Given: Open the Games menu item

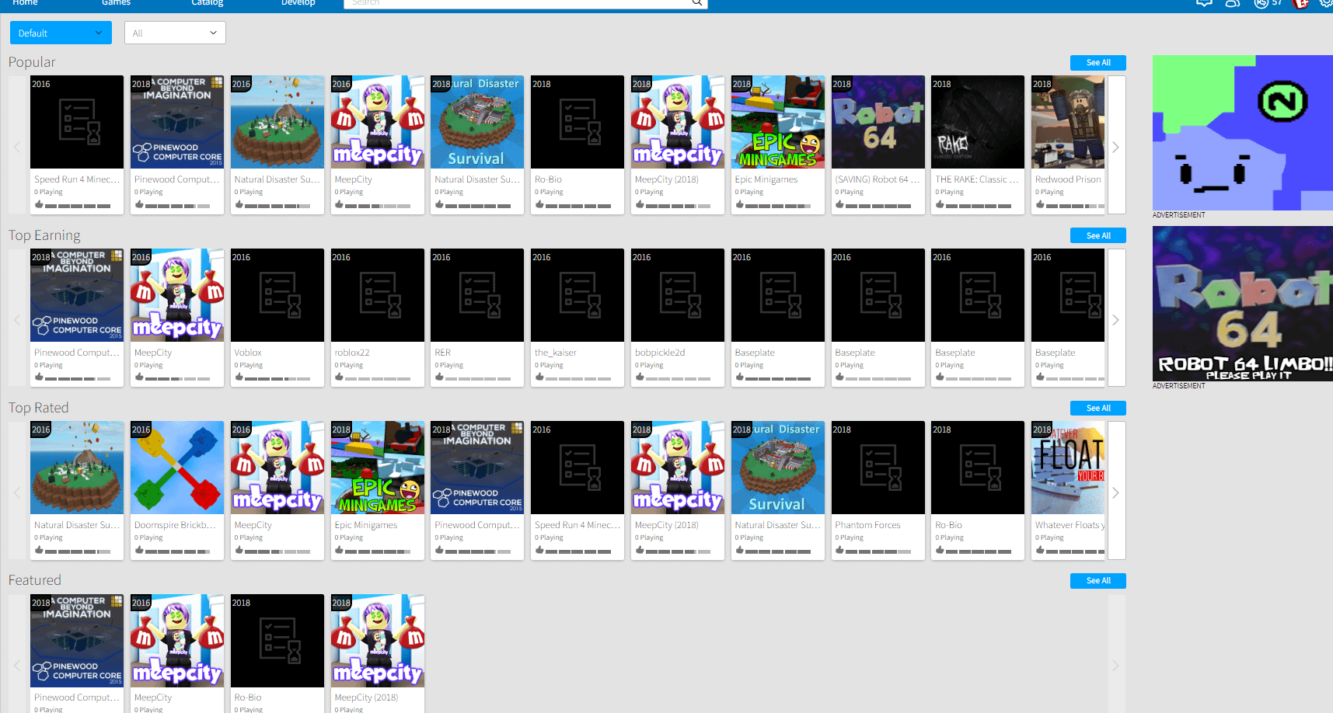Looking at the screenshot, I should (116, 3).
